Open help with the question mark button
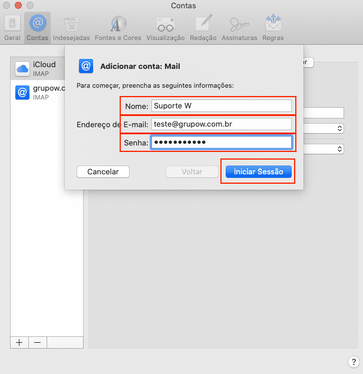Screen dimensions: 363x374 354,362
